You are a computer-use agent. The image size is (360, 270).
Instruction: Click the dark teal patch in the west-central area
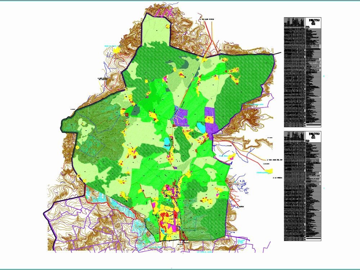click(x=136, y=111)
